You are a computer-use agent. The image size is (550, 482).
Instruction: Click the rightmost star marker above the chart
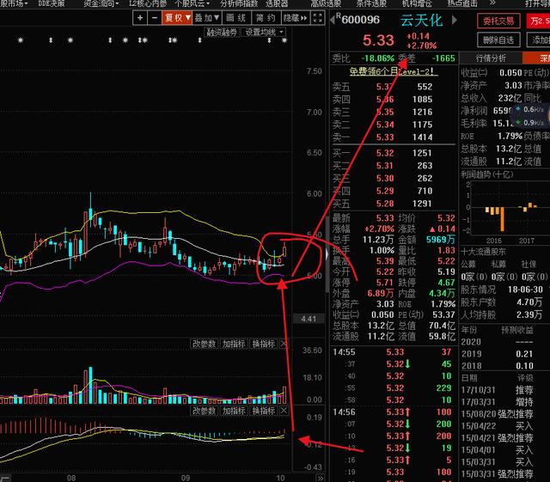point(284,40)
